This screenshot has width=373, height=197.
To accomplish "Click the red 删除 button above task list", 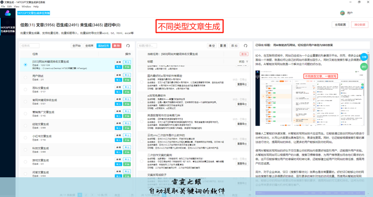I will pos(117,46).
